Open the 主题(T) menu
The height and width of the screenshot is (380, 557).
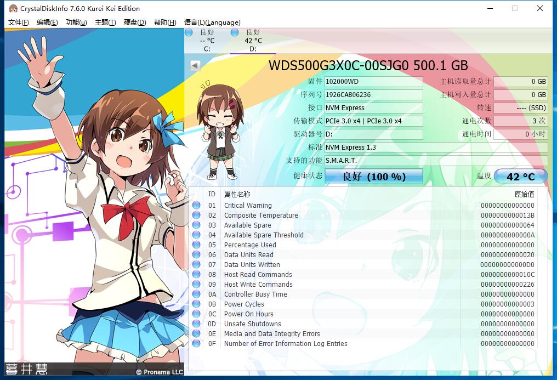coord(105,22)
